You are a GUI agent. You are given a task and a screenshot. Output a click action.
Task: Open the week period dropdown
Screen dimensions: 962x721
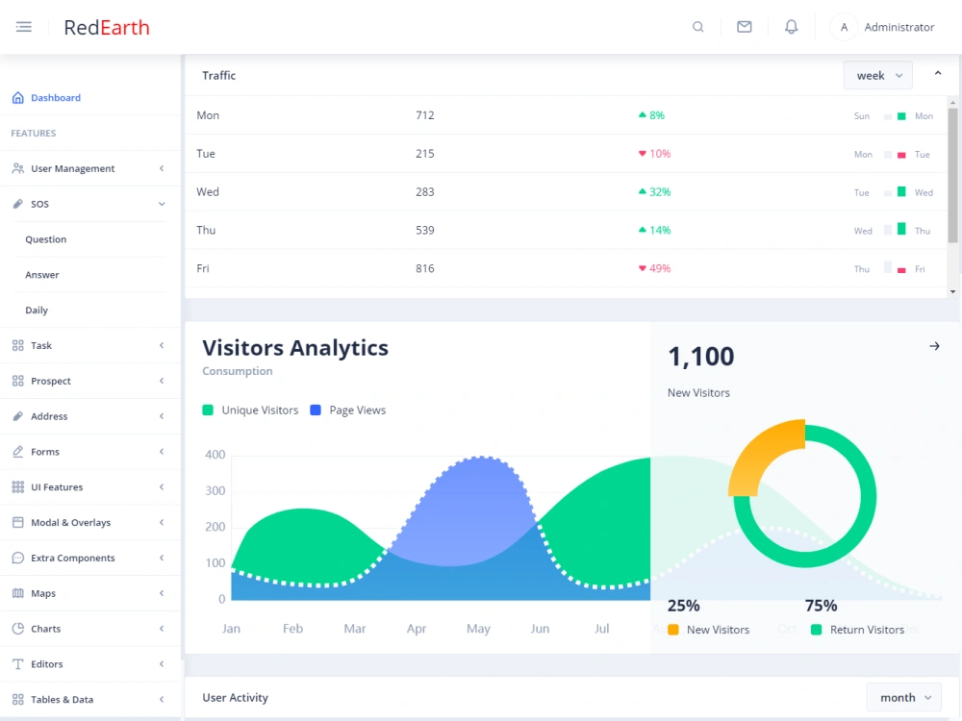[x=878, y=75]
